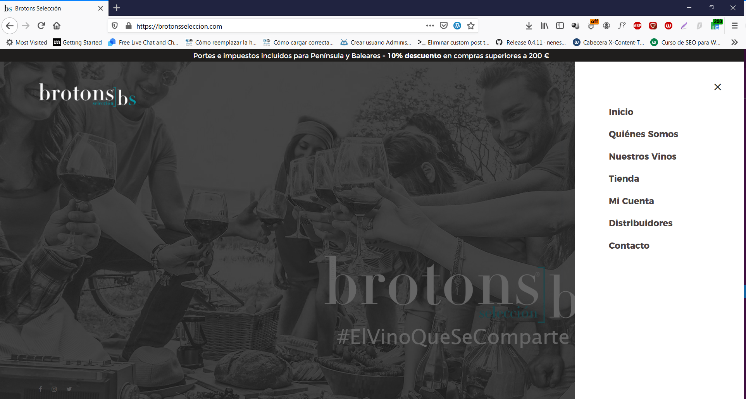746x399 pixels.
Task: Open Quiénes Somos menu item
Action: 643,134
